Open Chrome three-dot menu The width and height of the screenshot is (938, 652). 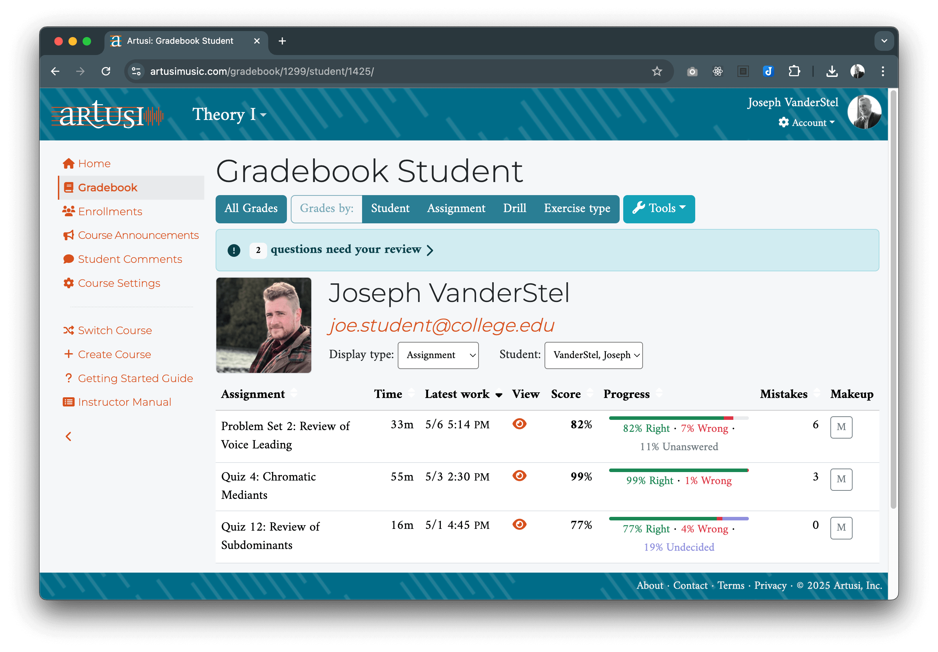pyautogui.click(x=883, y=72)
